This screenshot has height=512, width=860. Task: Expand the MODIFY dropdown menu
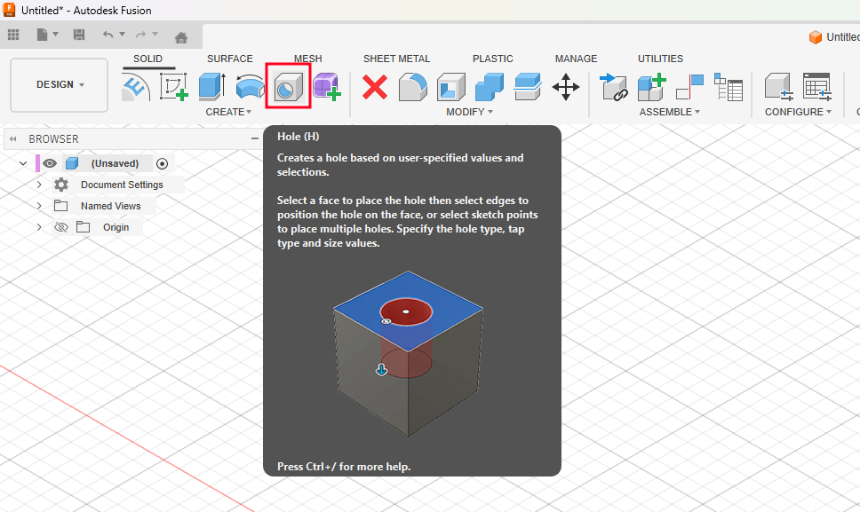click(x=469, y=112)
